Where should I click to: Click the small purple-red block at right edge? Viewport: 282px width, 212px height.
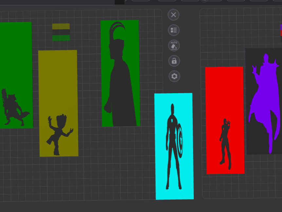point(281,33)
